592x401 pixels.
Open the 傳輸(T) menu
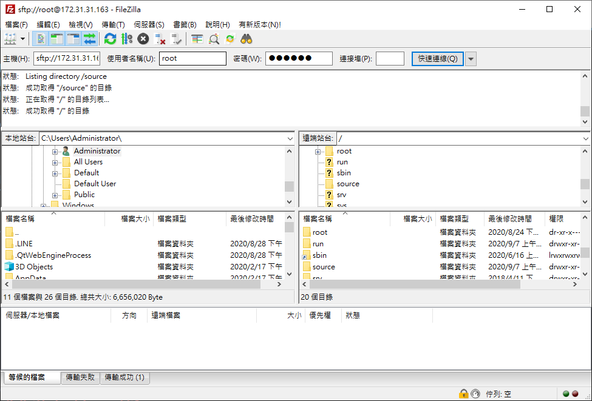[x=114, y=24]
